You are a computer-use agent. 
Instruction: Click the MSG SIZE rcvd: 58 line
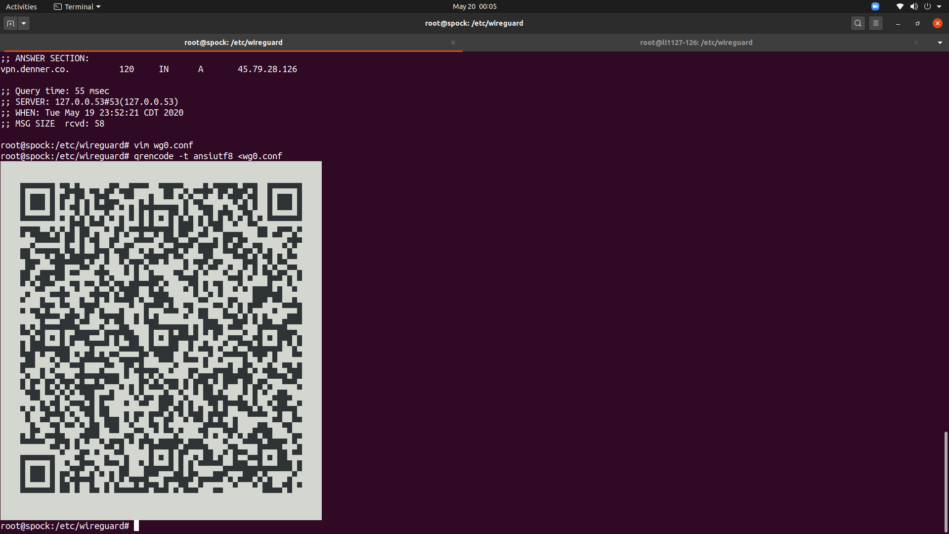point(52,124)
